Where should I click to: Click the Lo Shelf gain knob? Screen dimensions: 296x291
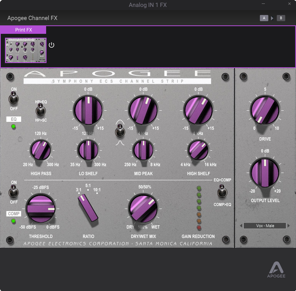click(x=88, y=110)
